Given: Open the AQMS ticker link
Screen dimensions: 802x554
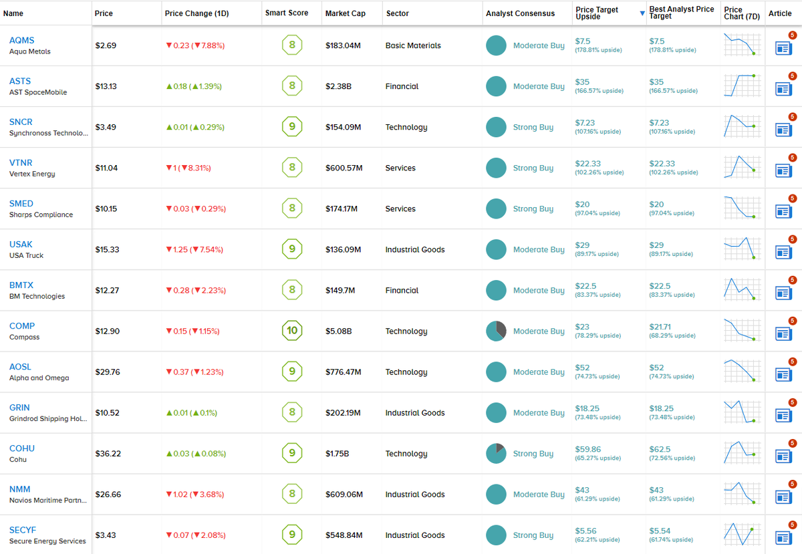Looking at the screenshot, I should 21,40.
